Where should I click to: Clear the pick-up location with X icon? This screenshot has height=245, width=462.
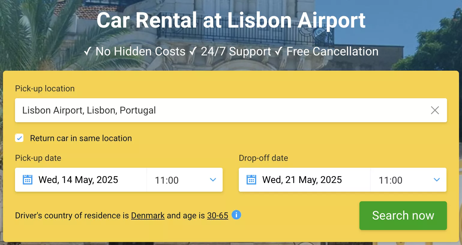pyautogui.click(x=435, y=110)
